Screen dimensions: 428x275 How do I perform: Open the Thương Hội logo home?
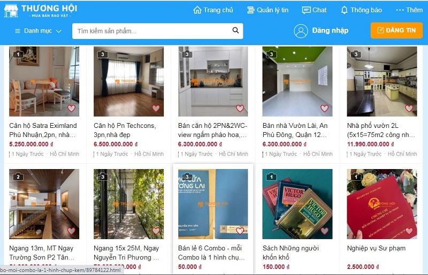point(41,11)
